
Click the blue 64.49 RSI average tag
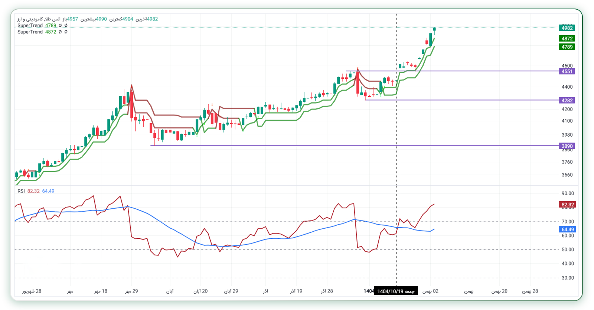[567, 229]
